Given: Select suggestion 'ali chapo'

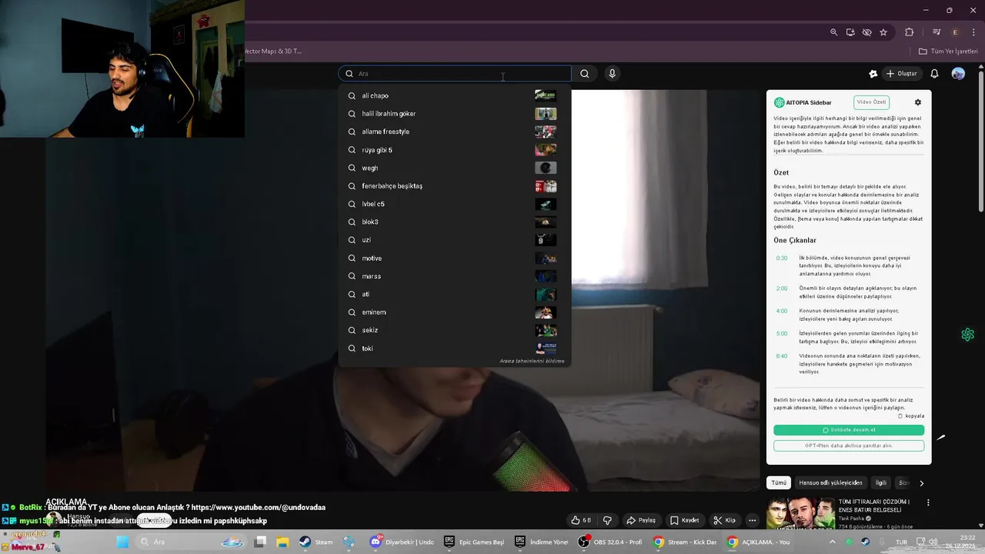Looking at the screenshot, I should (455, 95).
